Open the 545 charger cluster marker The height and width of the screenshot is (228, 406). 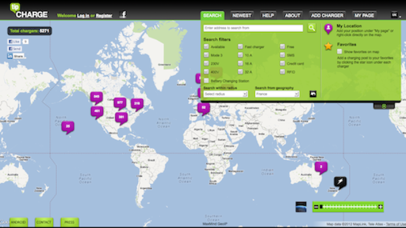[x=96, y=98]
